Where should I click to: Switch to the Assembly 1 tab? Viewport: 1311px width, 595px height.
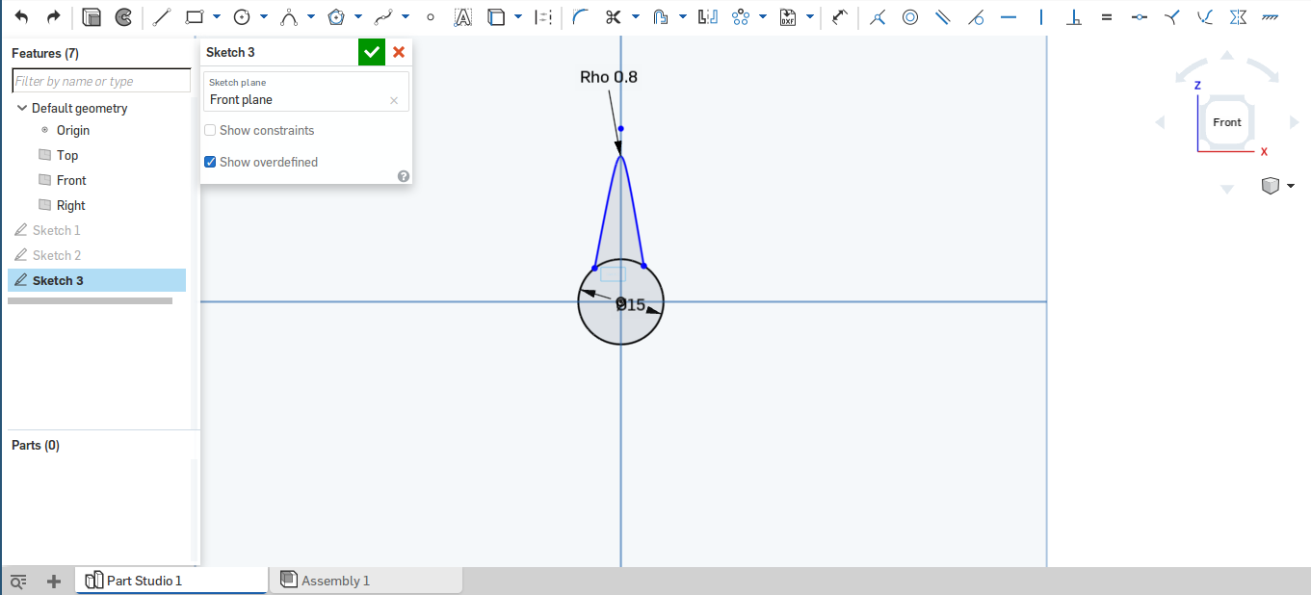coord(366,581)
